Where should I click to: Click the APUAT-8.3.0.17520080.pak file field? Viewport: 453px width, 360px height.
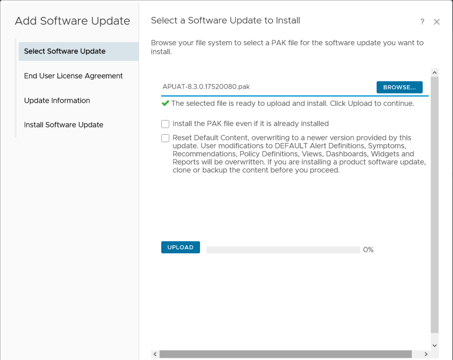click(x=266, y=87)
